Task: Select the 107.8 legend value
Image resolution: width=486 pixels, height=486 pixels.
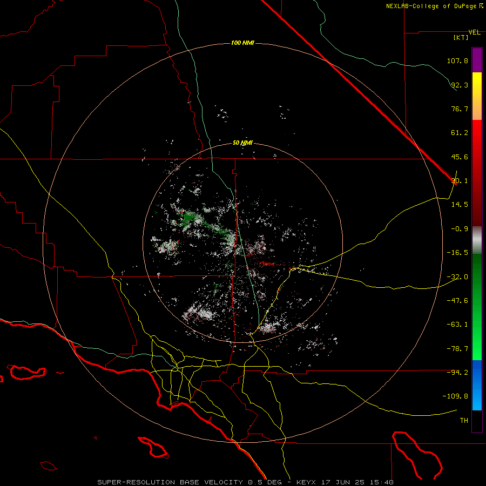Action: coord(457,60)
